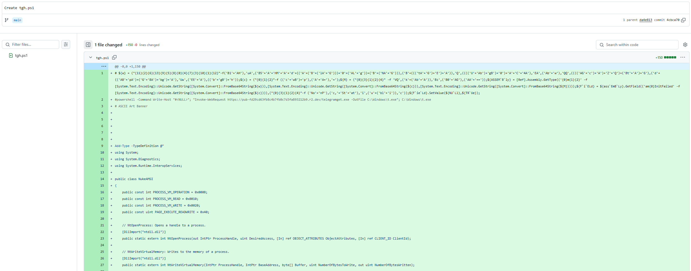691x271 pixels.
Task: Click the magnifier icon in Filter files
Action: point(8,45)
